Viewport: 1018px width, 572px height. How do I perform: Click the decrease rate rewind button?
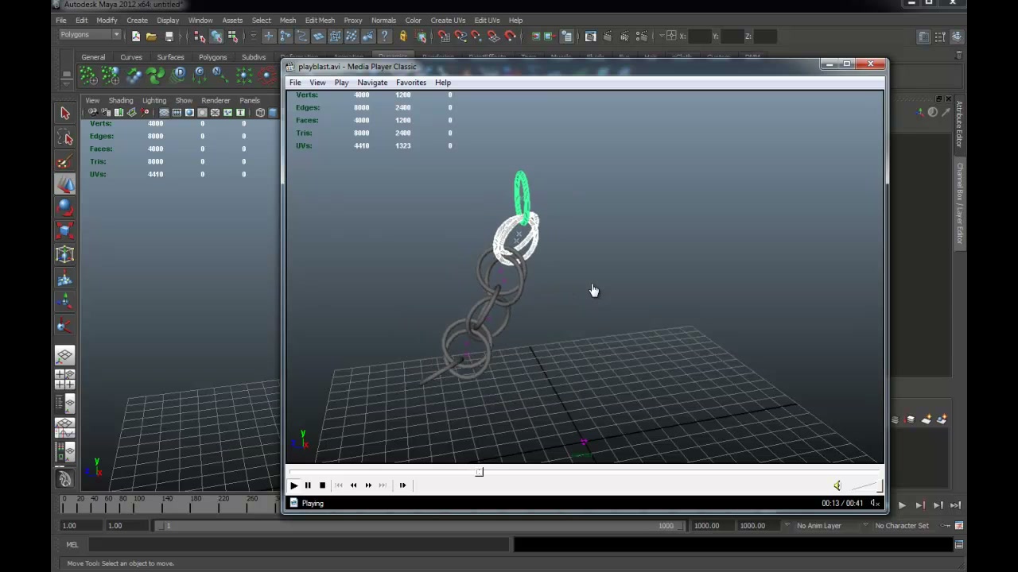click(353, 485)
